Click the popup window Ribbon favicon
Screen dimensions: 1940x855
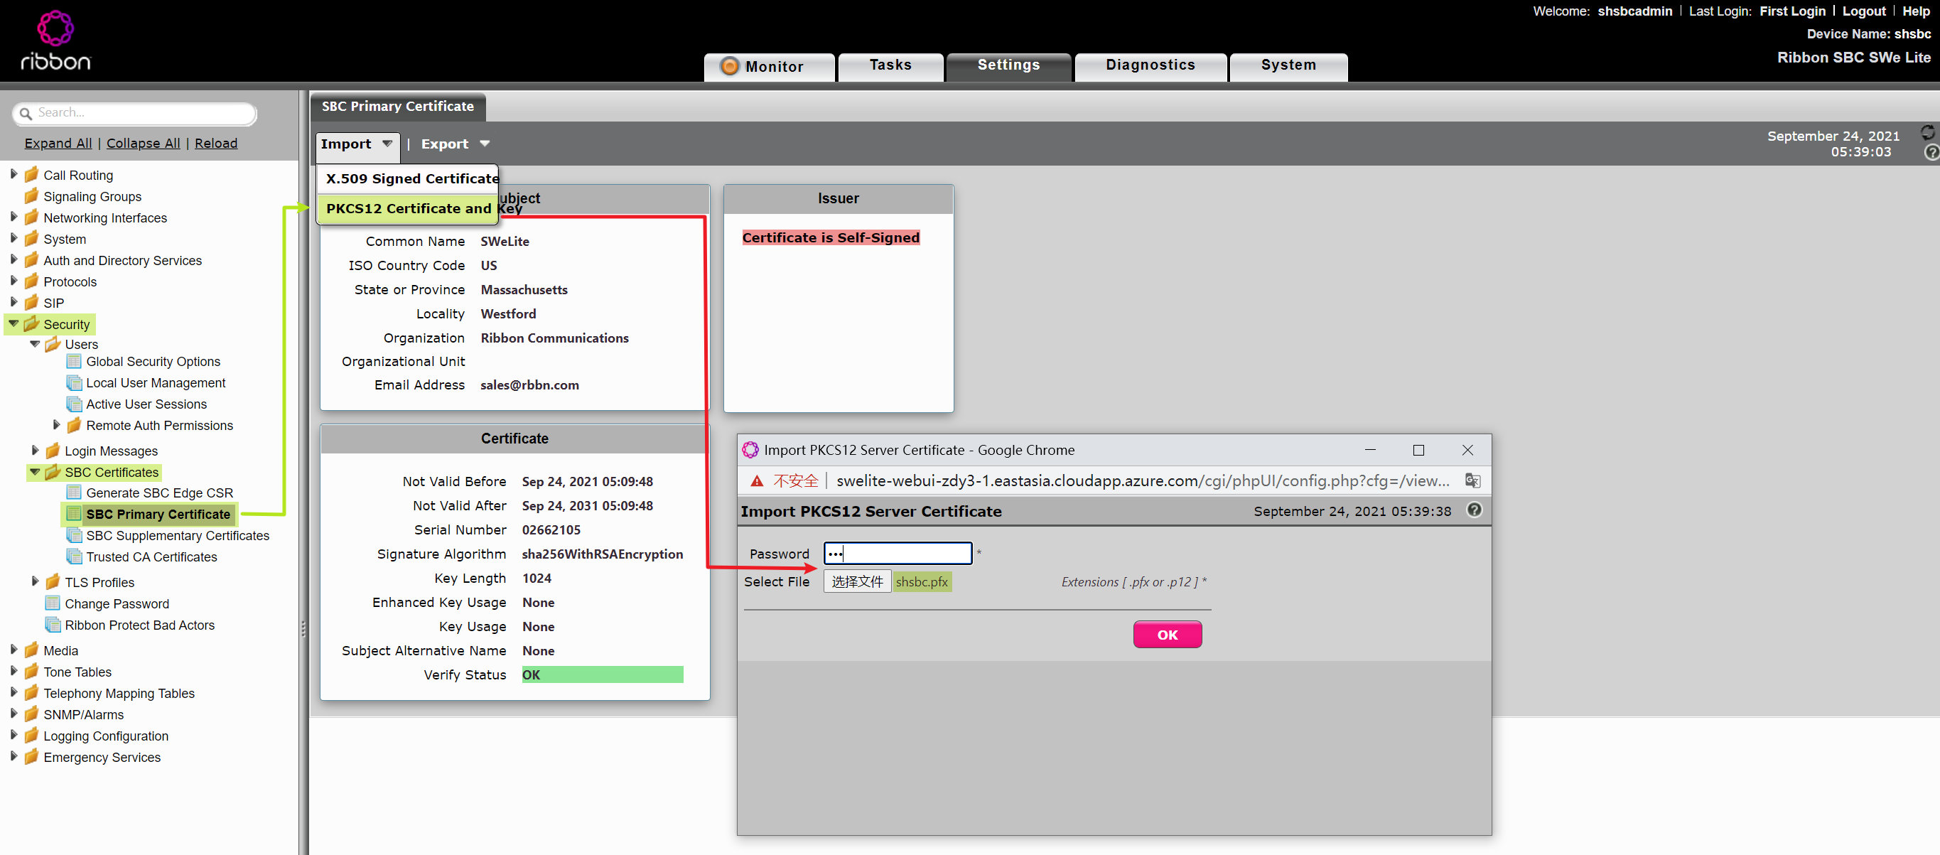[x=750, y=450]
